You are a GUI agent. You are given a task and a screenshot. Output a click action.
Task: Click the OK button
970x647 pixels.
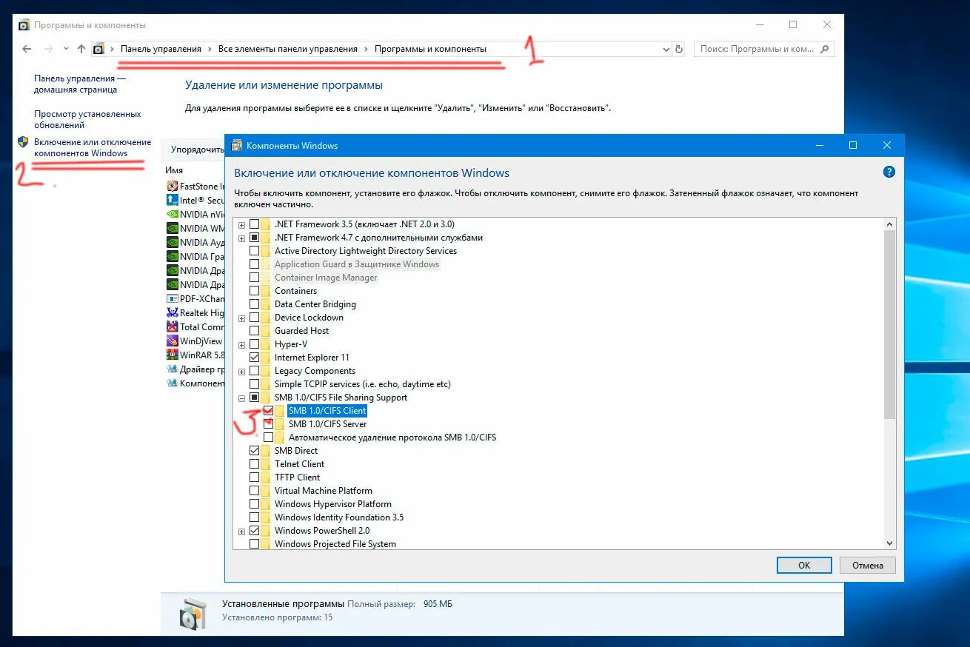(x=804, y=565)
